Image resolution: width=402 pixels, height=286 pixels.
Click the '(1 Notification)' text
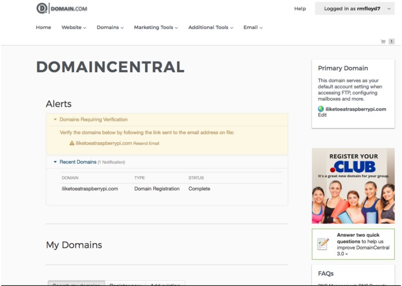tap(111, 162)
